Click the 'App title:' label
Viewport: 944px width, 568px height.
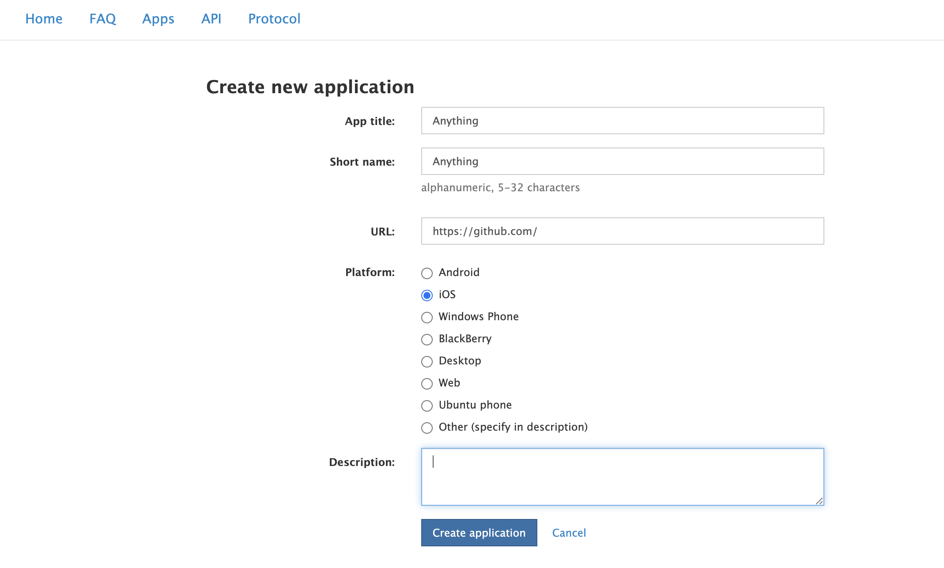[x=370, y=121]
